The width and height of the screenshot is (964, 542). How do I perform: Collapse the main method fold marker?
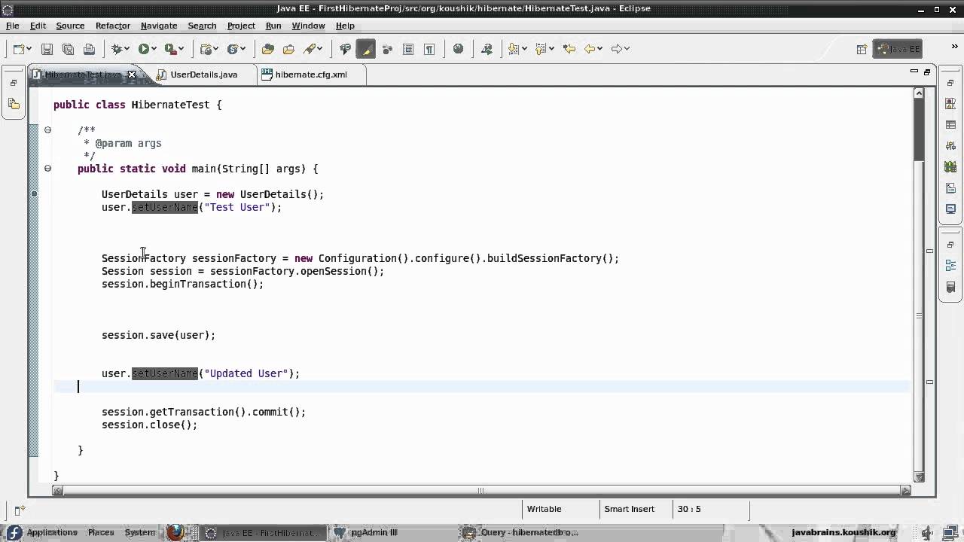pos(47,168)
